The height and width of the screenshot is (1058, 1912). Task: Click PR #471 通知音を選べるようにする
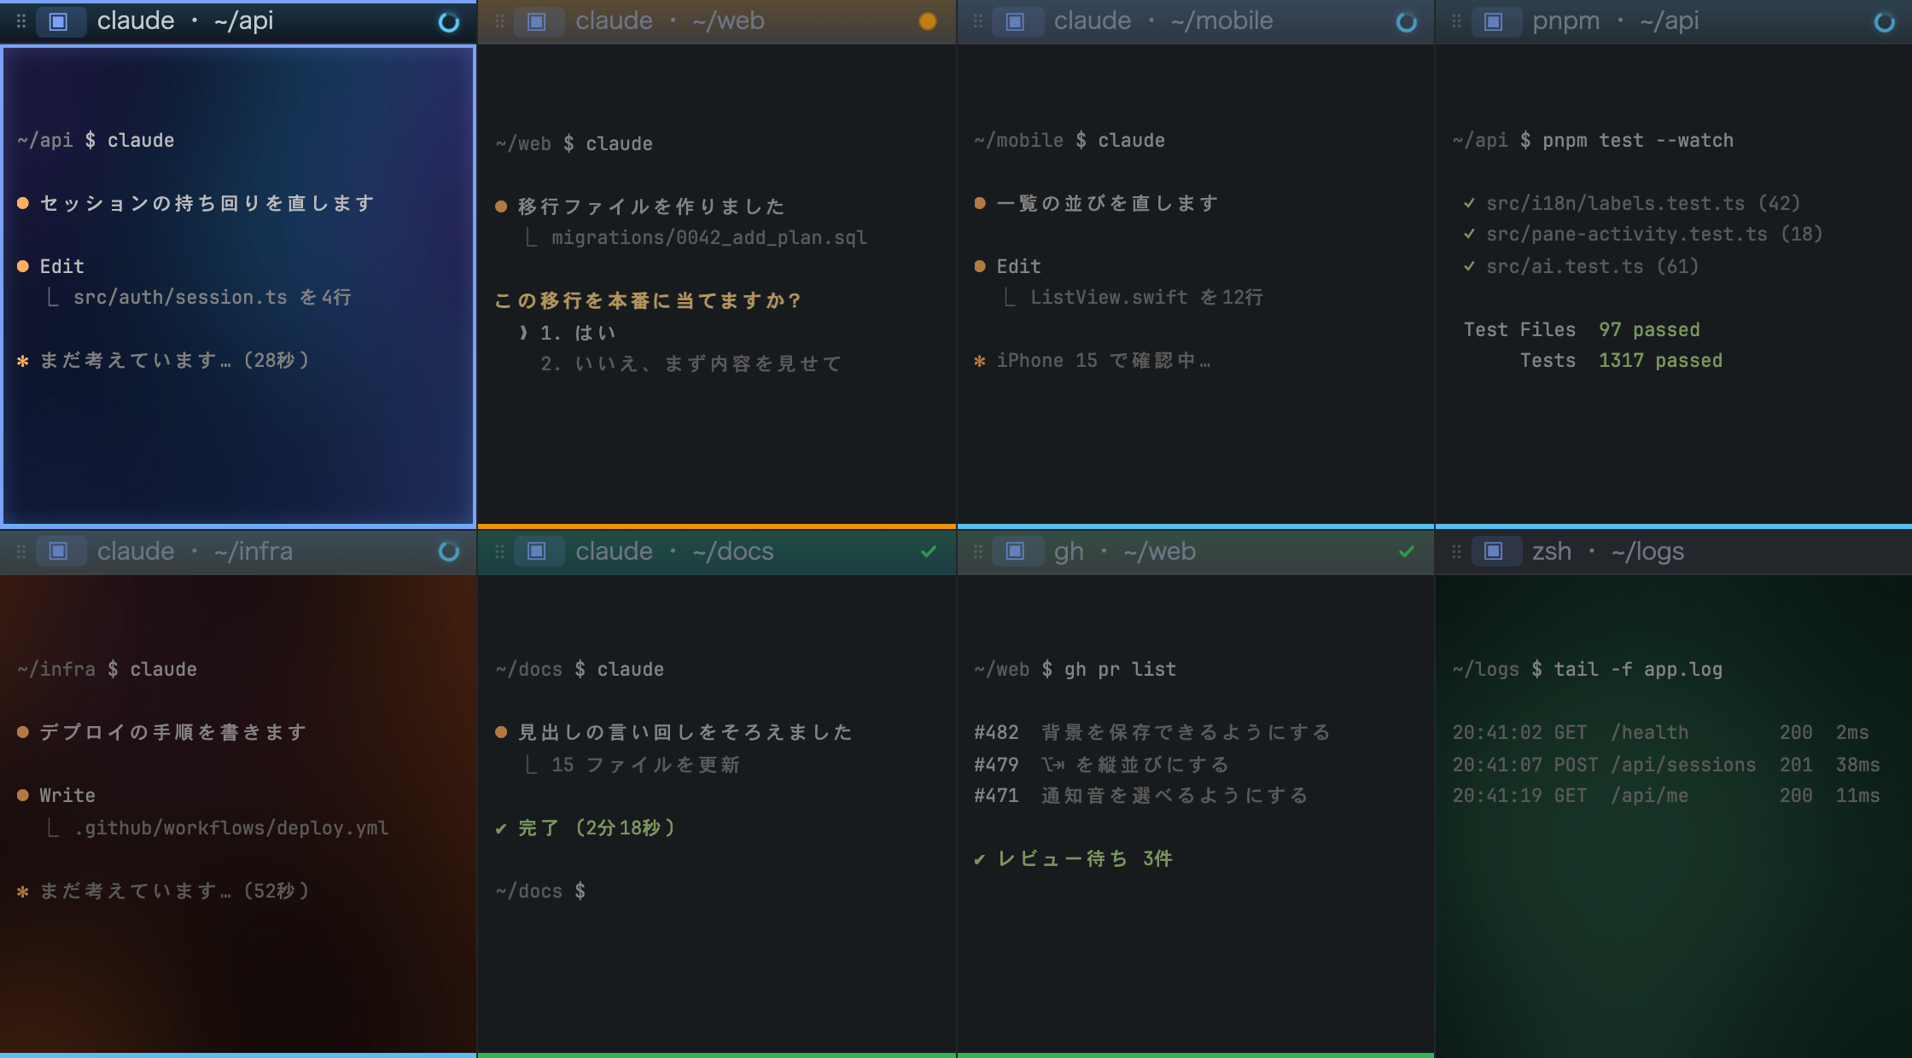tap(1142, 795)
